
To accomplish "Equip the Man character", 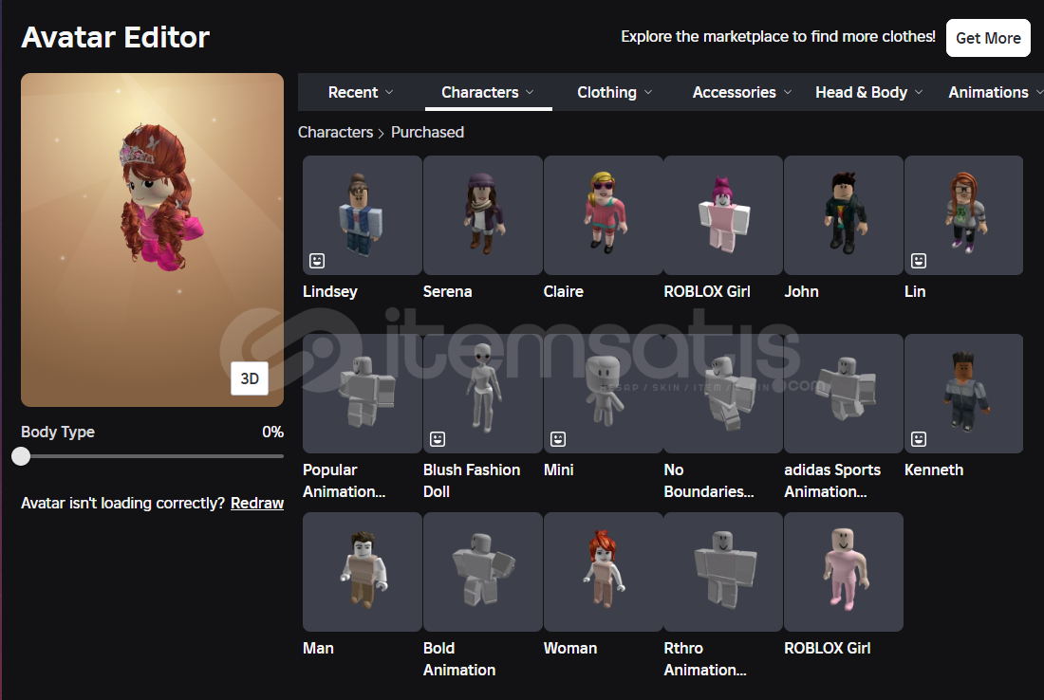I will pos(363,572).
